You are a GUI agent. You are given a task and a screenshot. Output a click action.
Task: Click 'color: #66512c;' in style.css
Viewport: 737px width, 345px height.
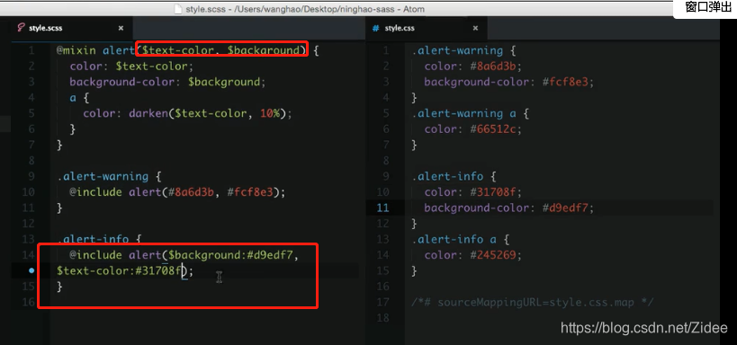[x=473, y=129]
